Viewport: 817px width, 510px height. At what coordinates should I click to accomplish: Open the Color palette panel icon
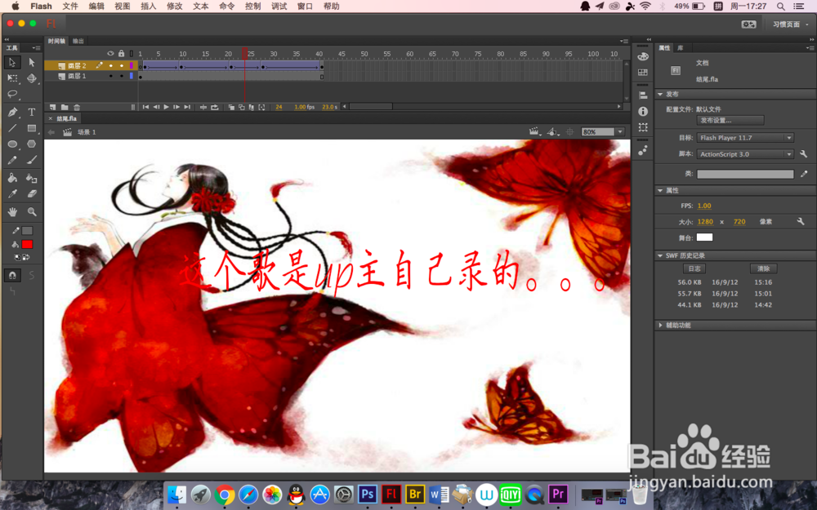(643, 56)
